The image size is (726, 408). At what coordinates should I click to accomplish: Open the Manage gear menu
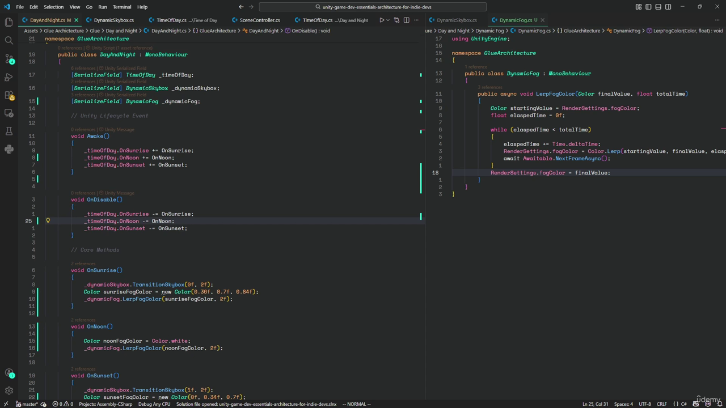click(x=9, y=390)
